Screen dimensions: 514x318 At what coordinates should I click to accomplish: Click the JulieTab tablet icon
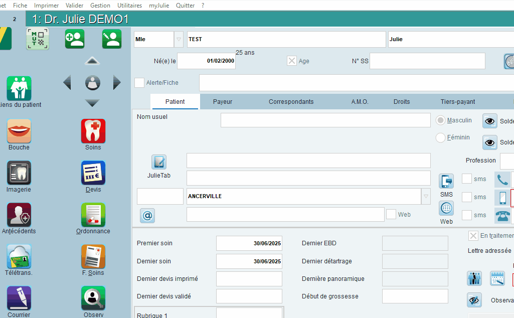[x=159, y=162]
